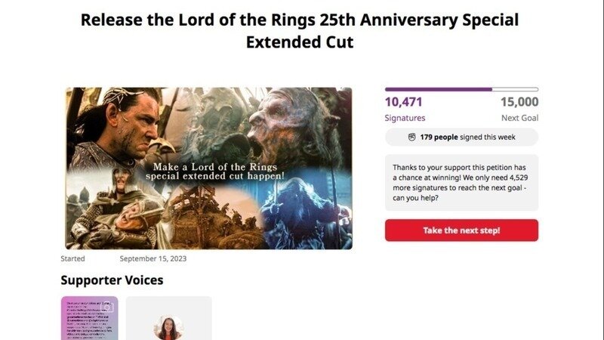Click the image caption about the special extended cut
Screen dimensions: 604x340
pyautogui.click(x=219, y=172)
